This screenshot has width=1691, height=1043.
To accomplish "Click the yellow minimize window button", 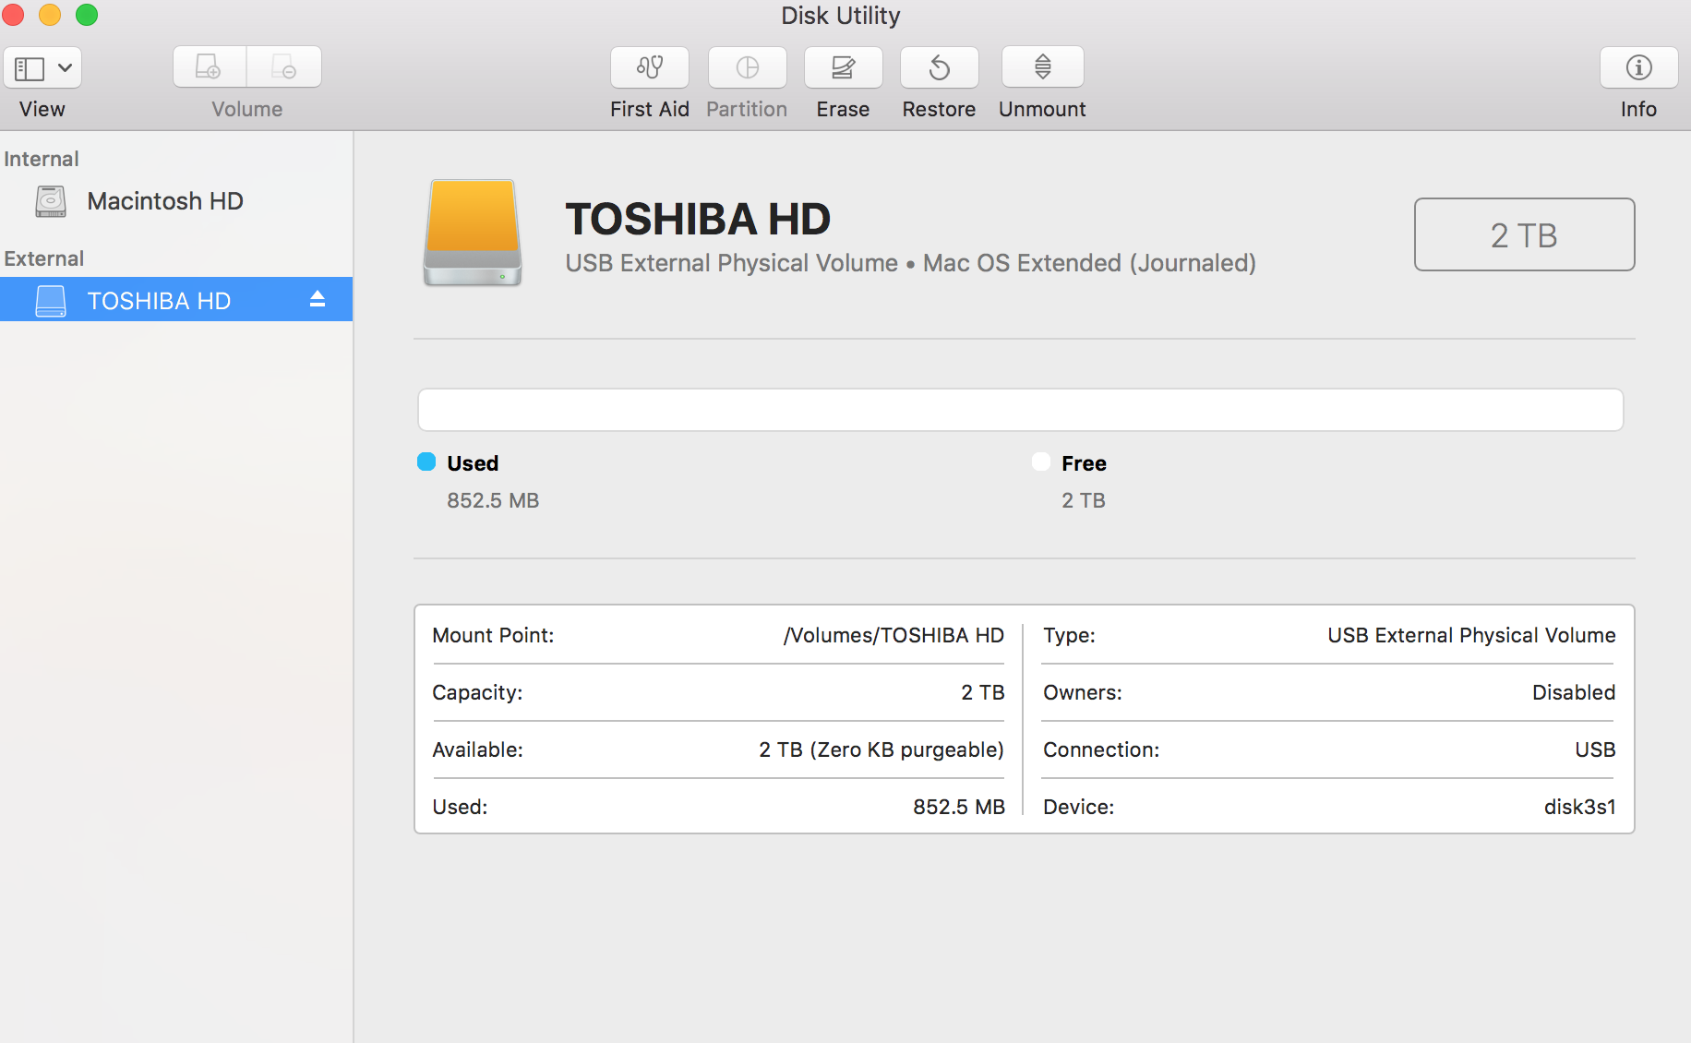I will (50, 15).
